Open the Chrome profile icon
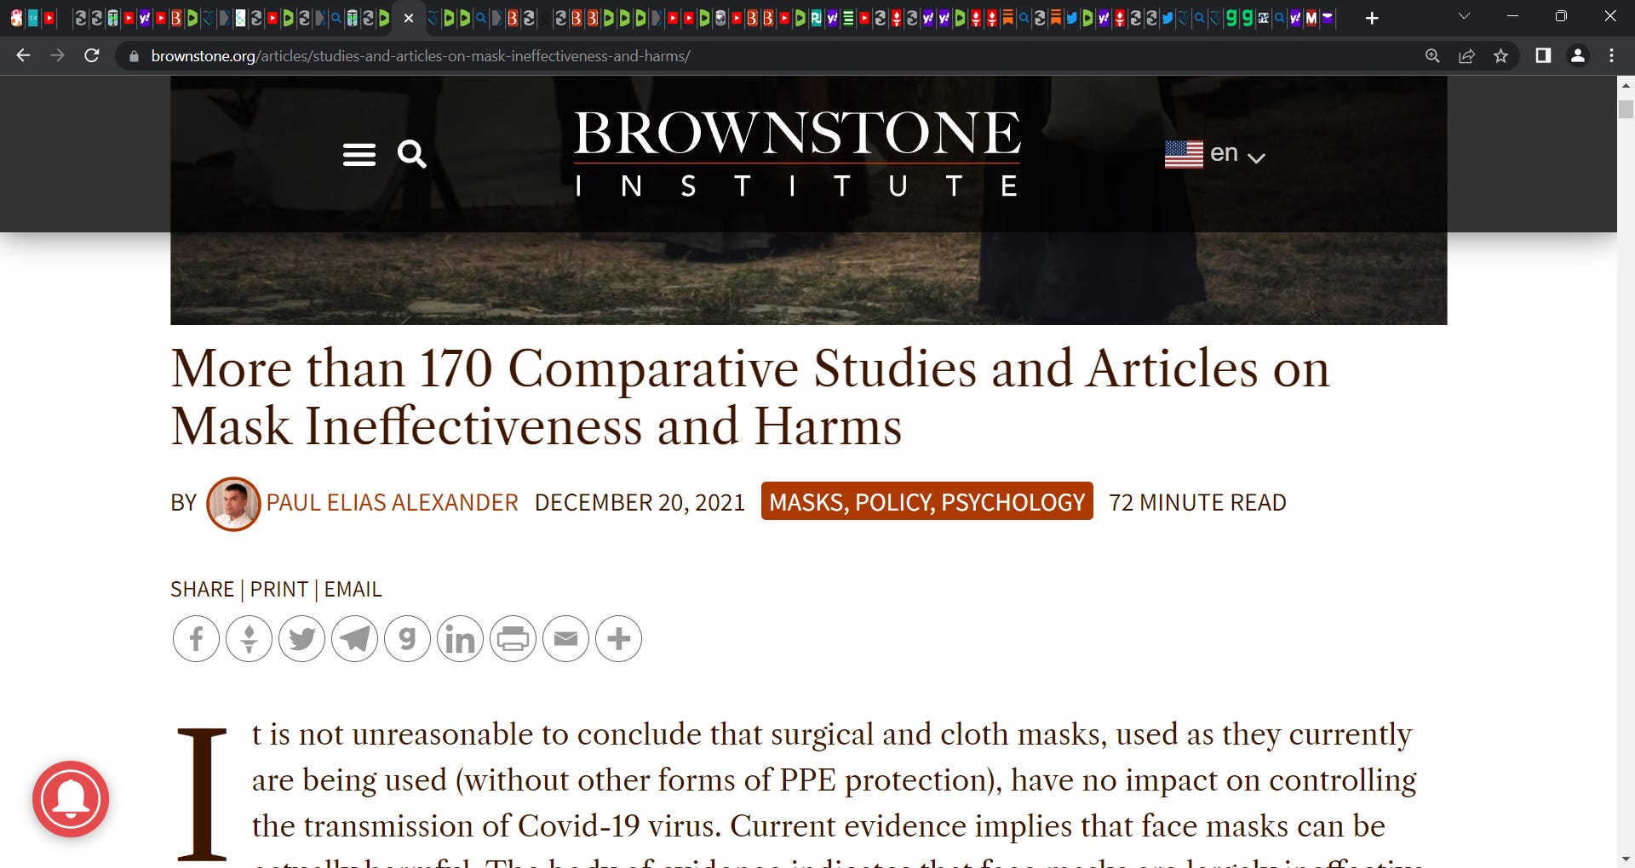Screen dimensions: 1635x868 click(x=1578, y=55)
